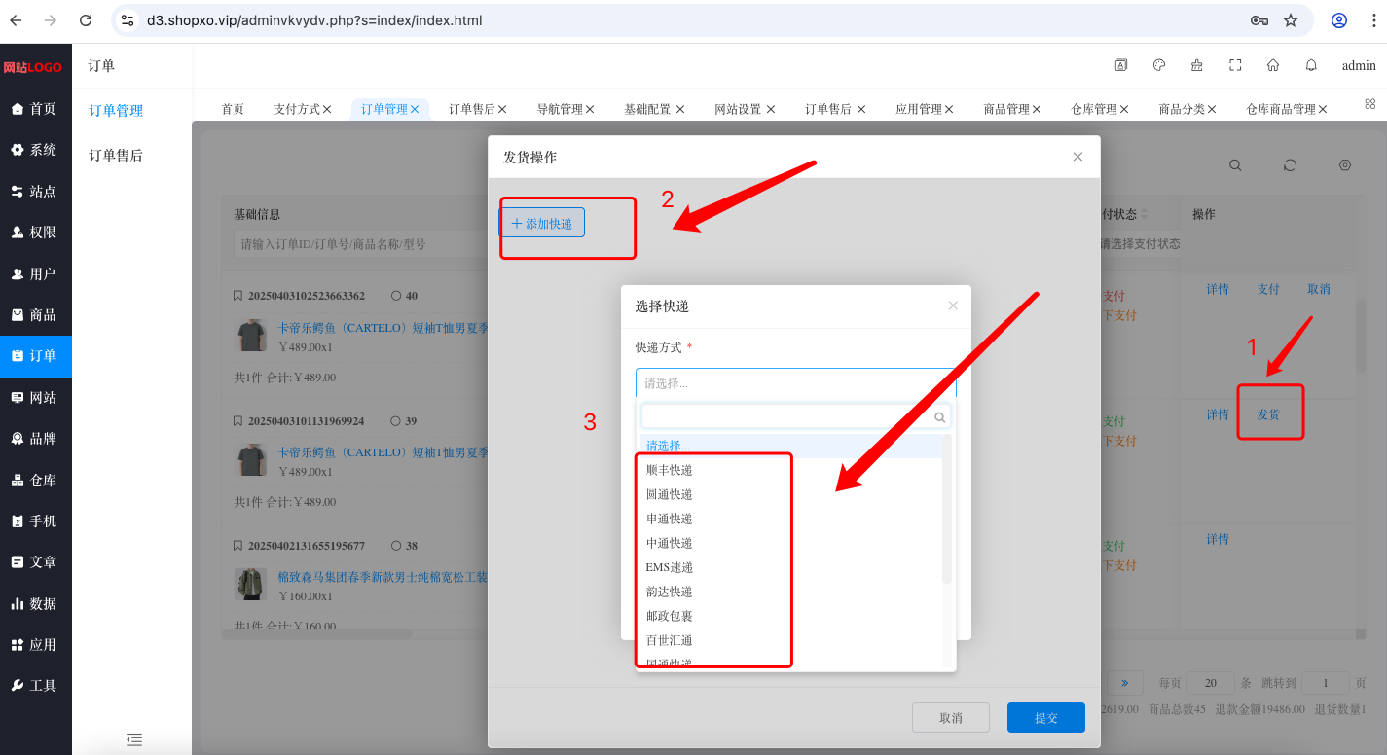Click the search box inside express dropdown

tap(796, 416)
